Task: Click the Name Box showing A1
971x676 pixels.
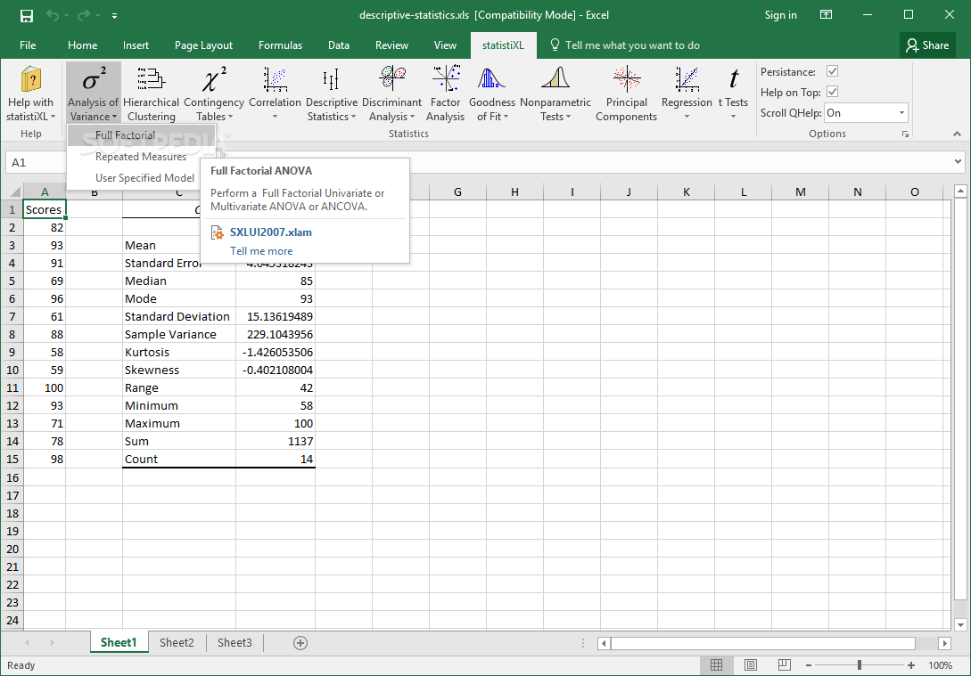Action: coord(36,163)
